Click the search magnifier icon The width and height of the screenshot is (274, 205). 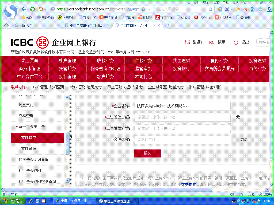pos(211,9)
